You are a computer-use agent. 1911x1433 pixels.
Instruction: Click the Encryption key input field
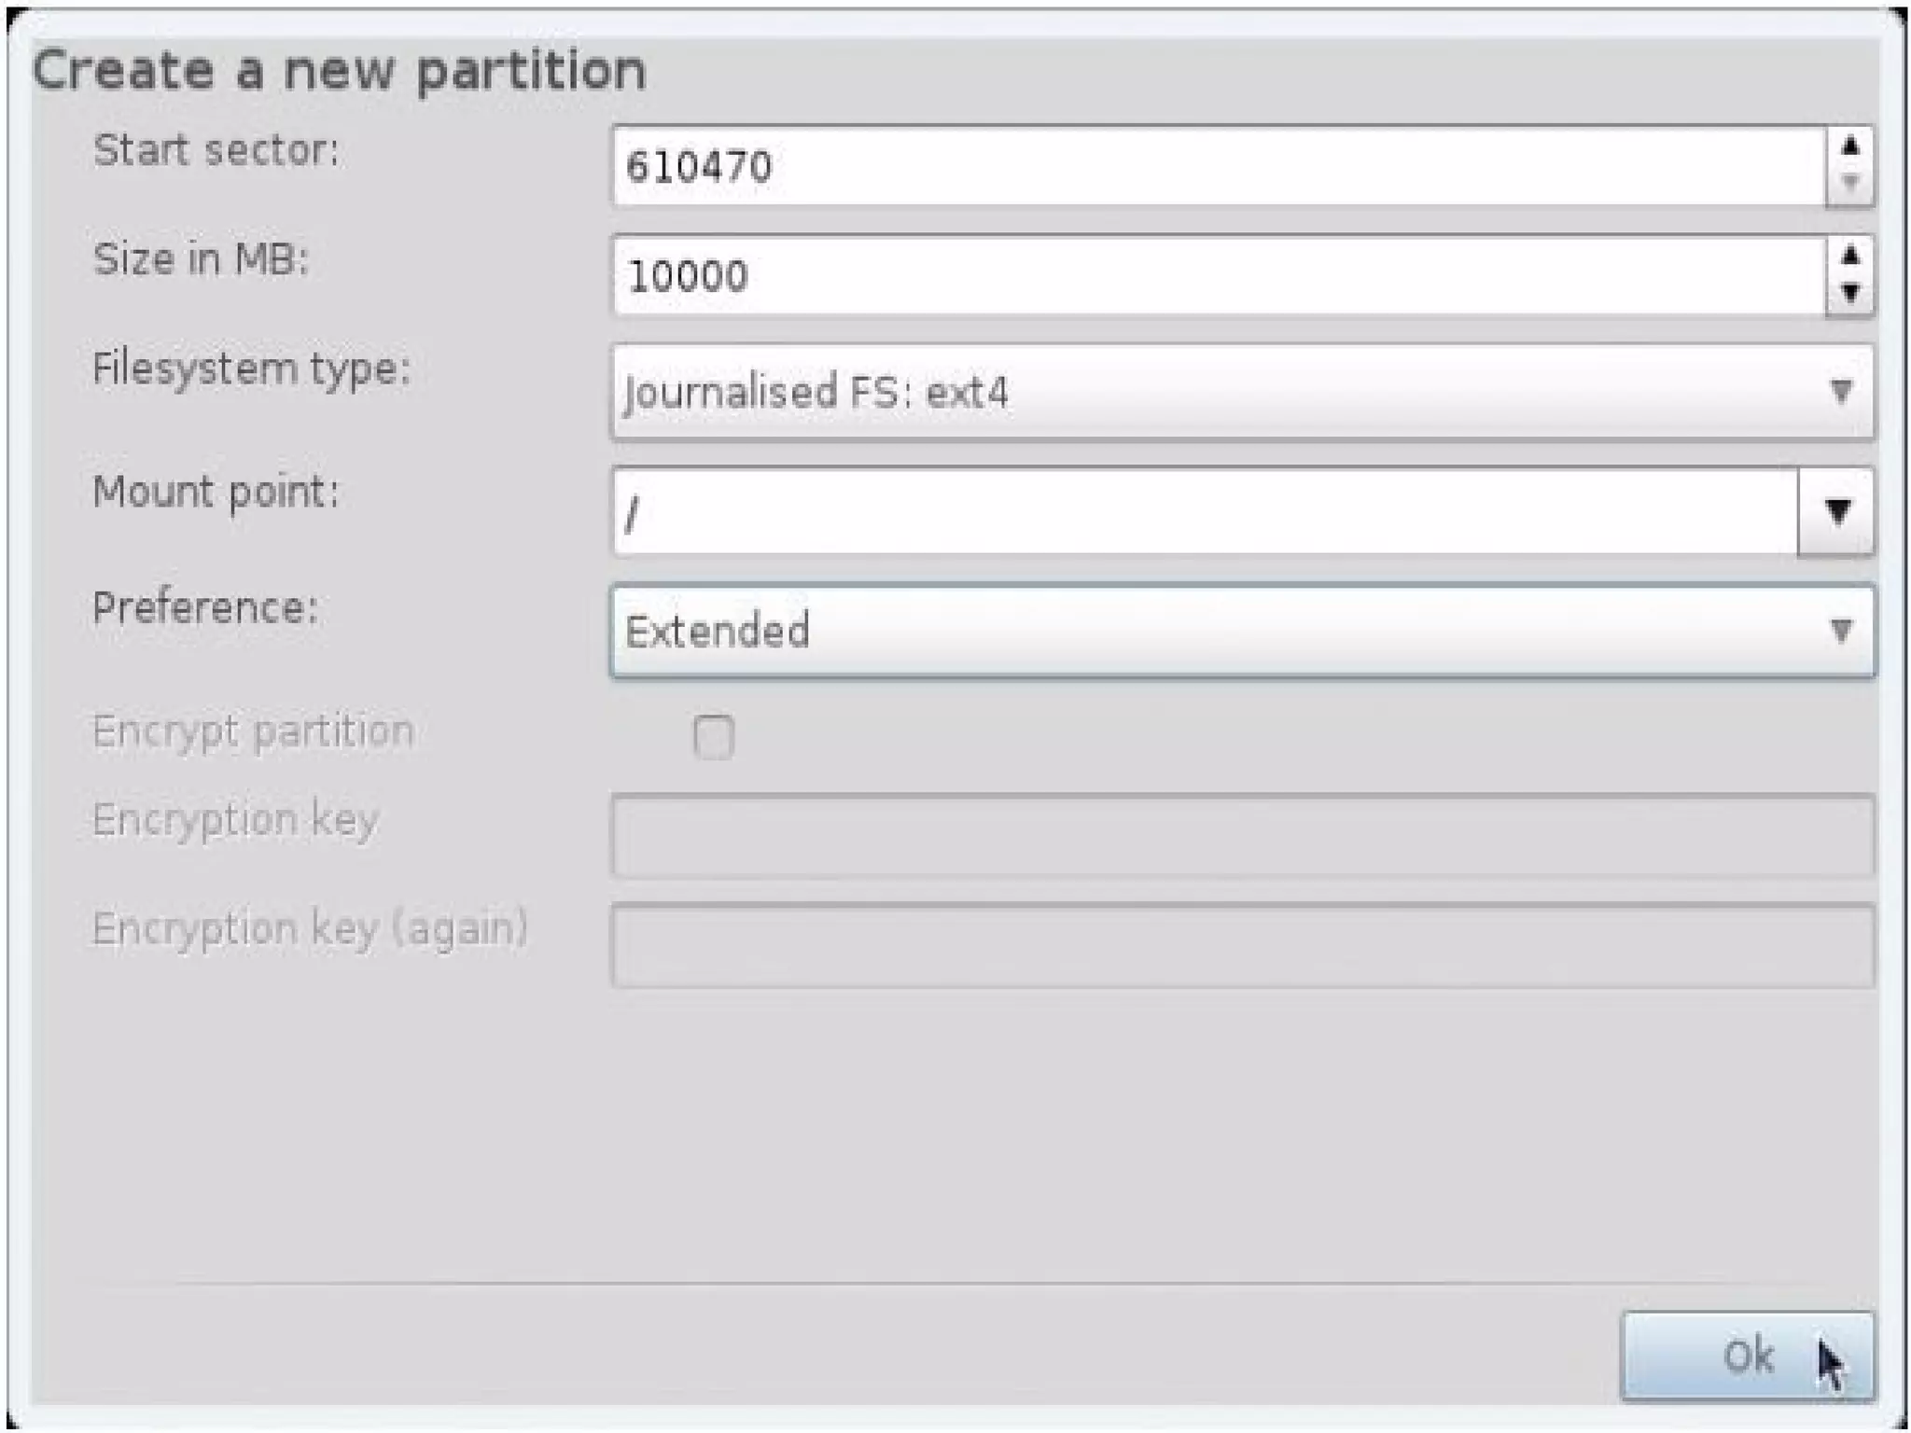tap(1241, 835)
